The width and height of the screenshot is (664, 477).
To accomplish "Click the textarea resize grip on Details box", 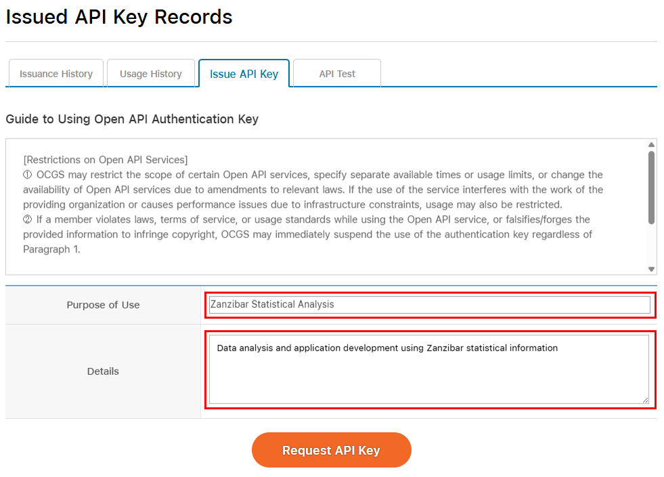I will (646, 401).
